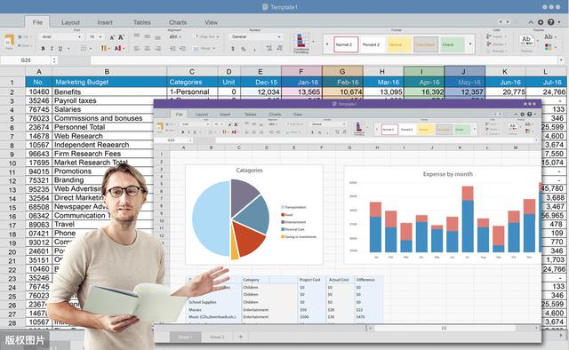Click the theme colors grid icon in back window
Screen dimensions: 569x350
click(x=549, y=47)
